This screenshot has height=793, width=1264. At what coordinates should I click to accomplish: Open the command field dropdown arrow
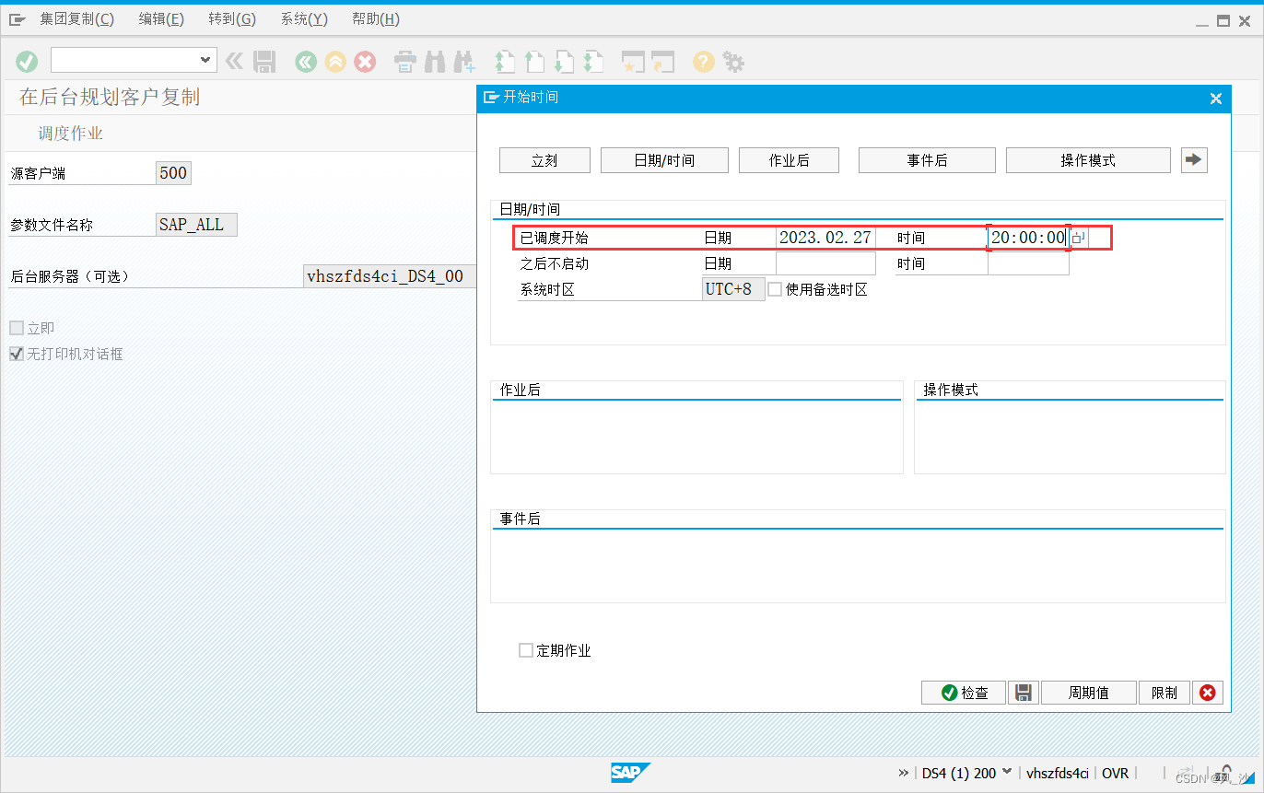coord(205,60)
